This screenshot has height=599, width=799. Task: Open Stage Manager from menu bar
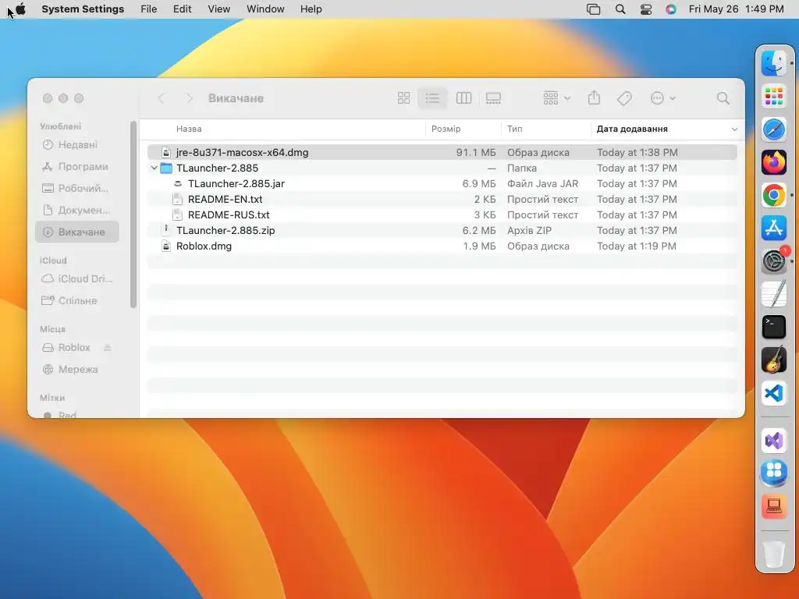pos(594,9)
